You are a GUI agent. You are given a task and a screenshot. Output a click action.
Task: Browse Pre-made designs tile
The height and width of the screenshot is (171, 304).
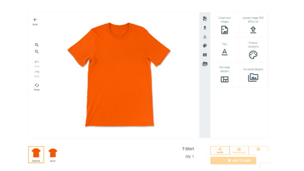pyautogui.click(x=224, y=75)
